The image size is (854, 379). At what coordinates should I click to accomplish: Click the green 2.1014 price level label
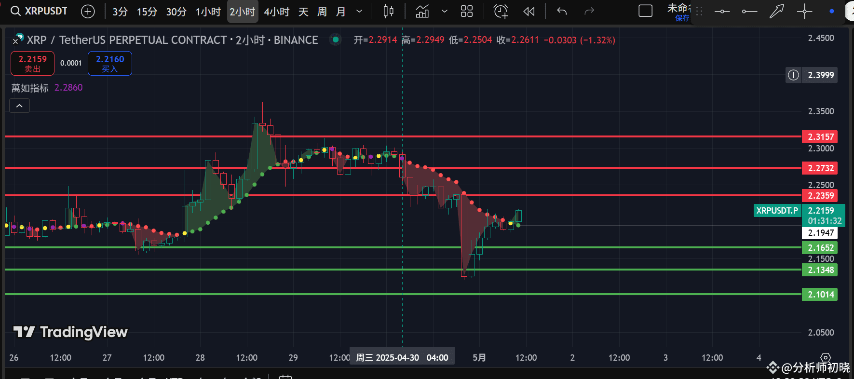point(820,295)
